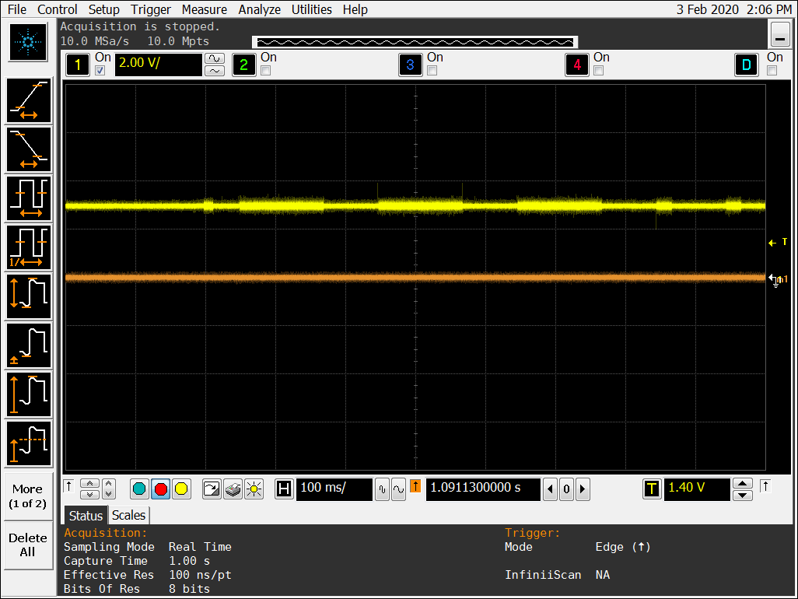This screenshot has height=599, width=798.
Task: Select the peak-to-peak voltage measurement icon
Action: pos(29,296)
